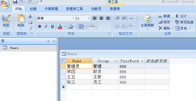Open the PassWord column filter arrow
The image size is (196, 101).
[x=142, y=61]
